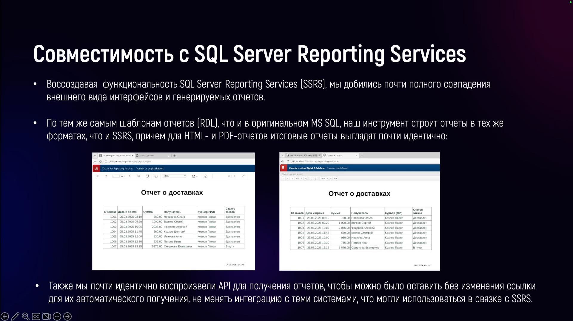Advance to the next slide arrow
Screen dimensions: 573x321
[x=67, y=316]
